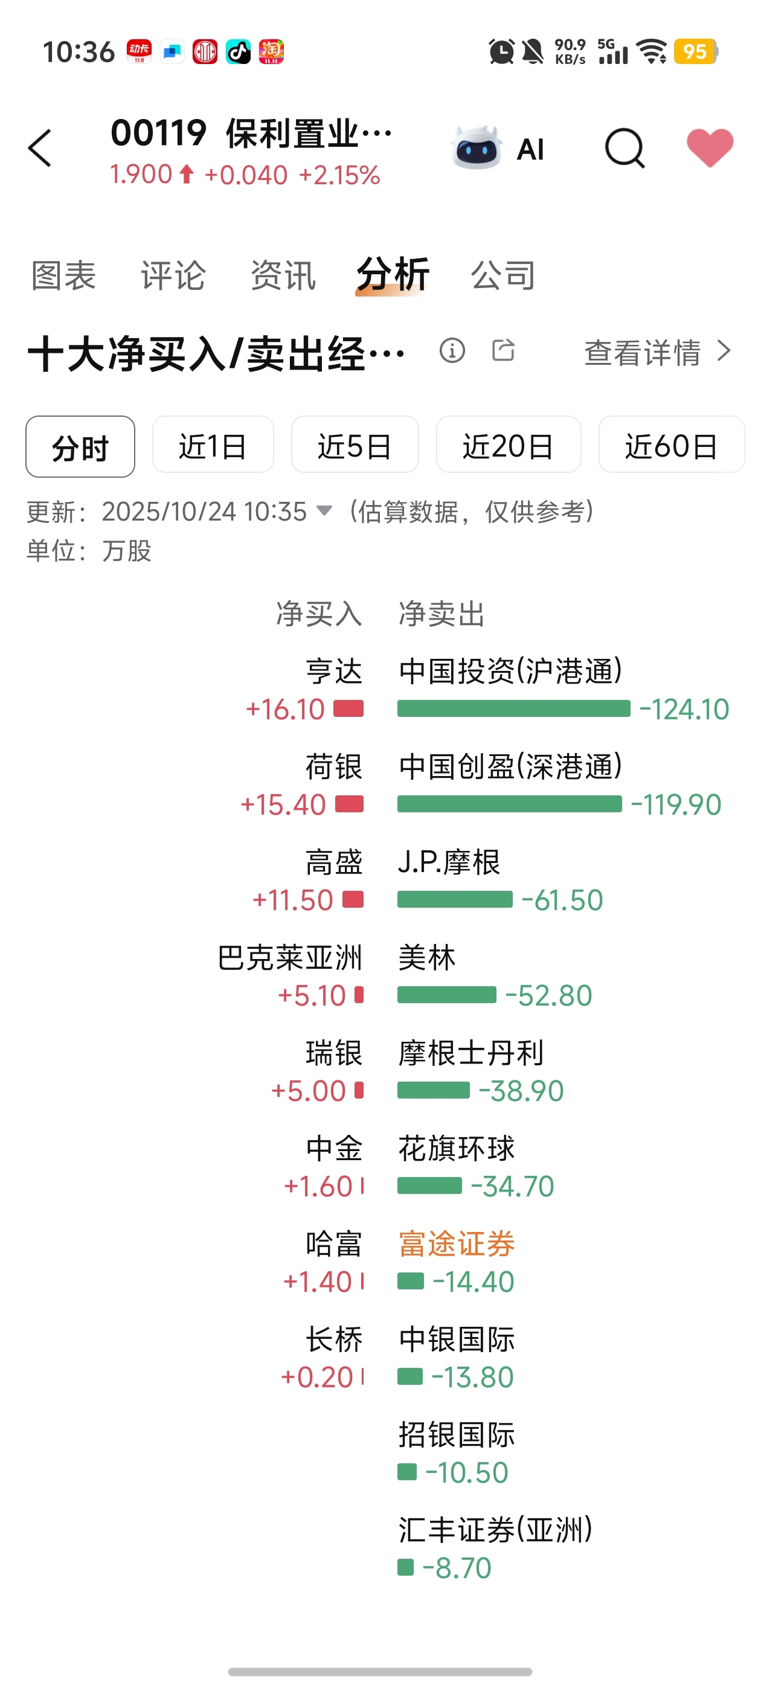Tap the info circle icon
761x1691 pixels.
tap(452, 350)
